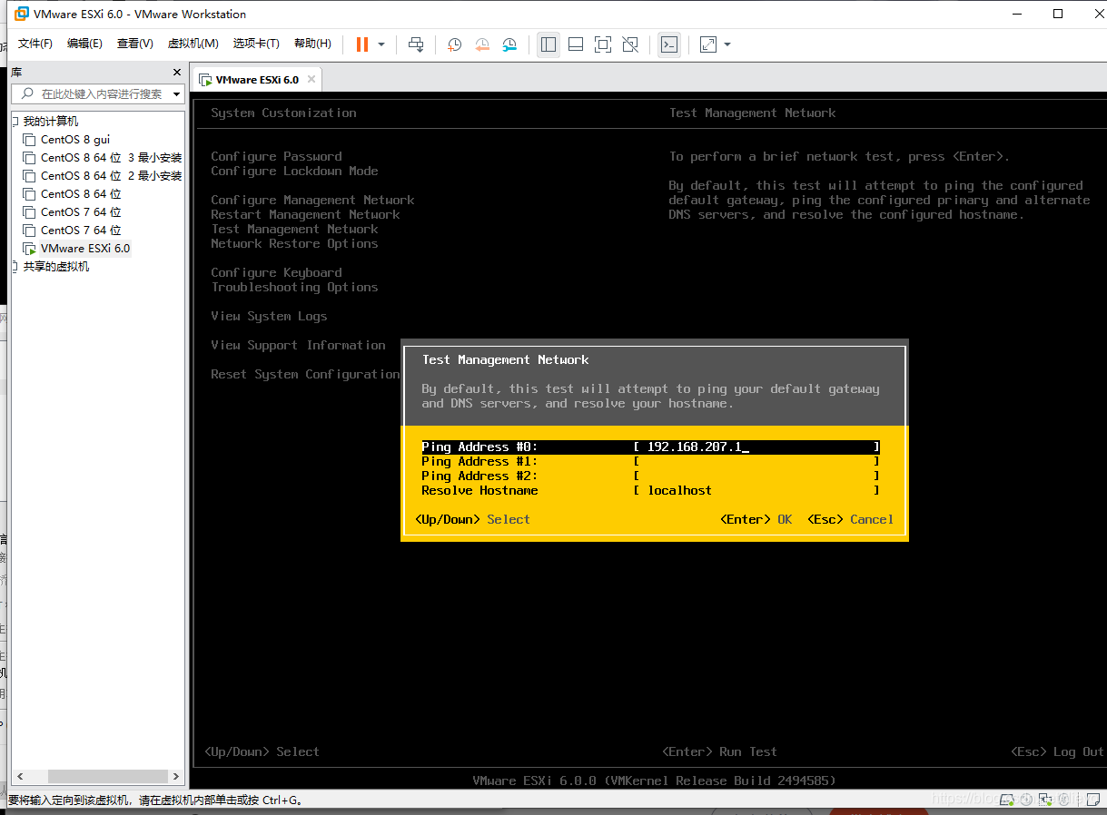Image resolution: width=1107 pixels, height=815 pixels.
Task: Click Troubleshooting Options entry
Action: (294, 287)
